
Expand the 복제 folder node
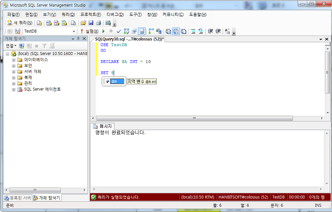(x=14, y=77)
